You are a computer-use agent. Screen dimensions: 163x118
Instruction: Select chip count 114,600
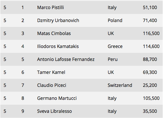pyautogui.click(x=151, y=46)
